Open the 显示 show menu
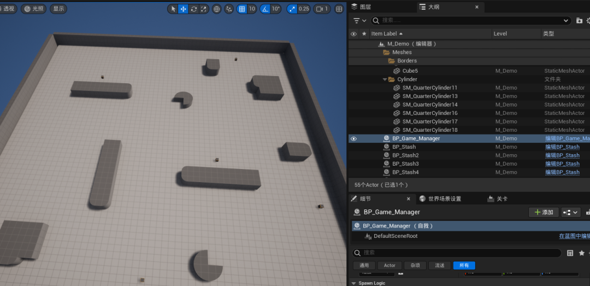This screenshot has width=590, height=286. pyautogui.click(x=58, y=9)
